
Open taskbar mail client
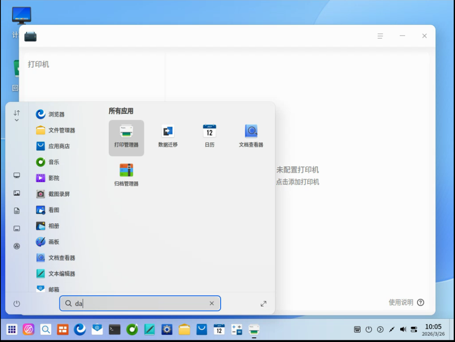pyautogui.click(x=97, y=330)
